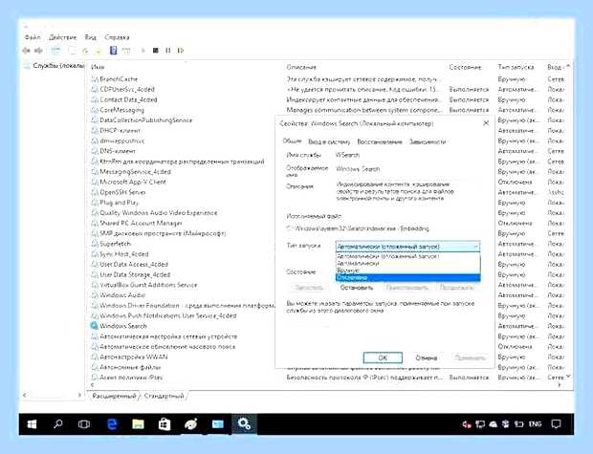
Task: Choose the highlighted Отключена startup option
Action: (408, 277)
